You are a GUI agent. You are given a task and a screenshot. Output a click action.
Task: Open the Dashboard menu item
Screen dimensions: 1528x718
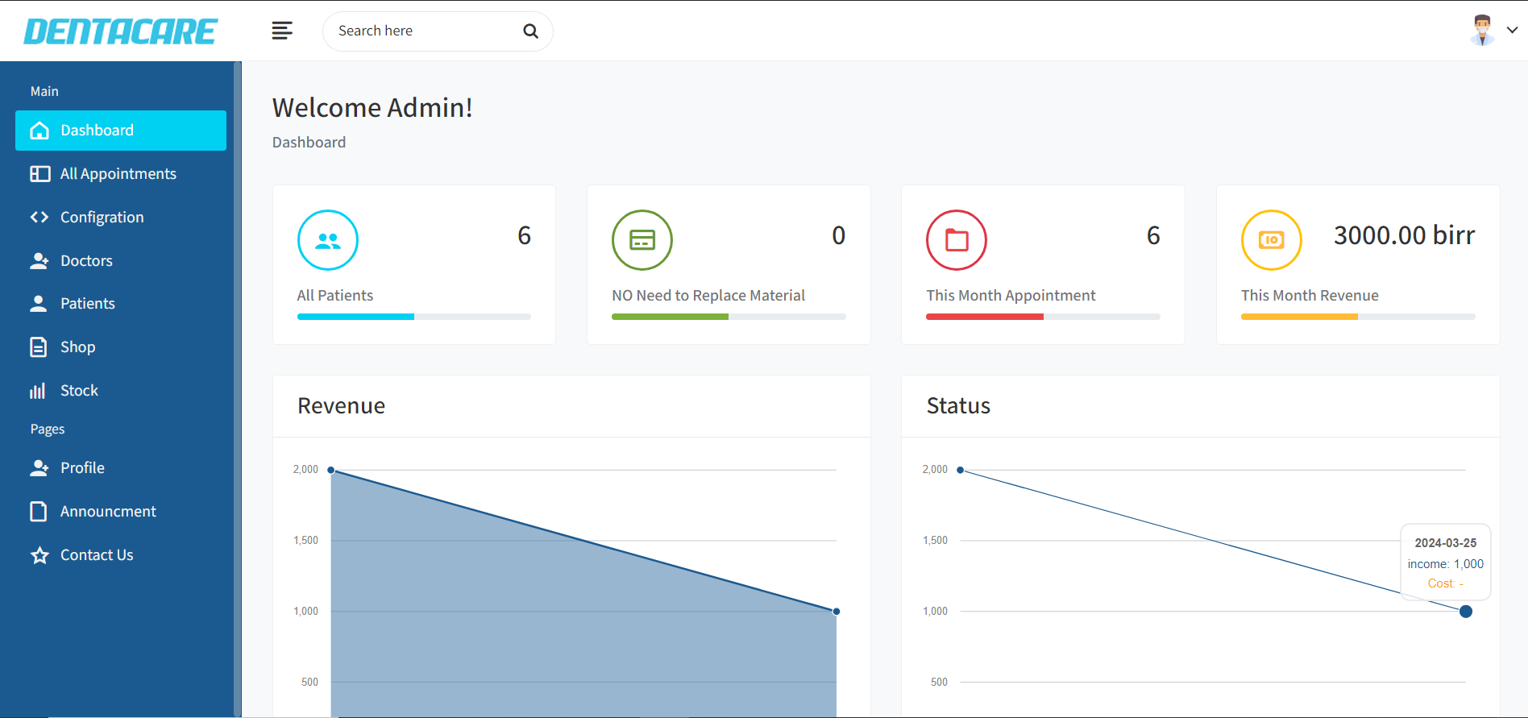point(121,131)
